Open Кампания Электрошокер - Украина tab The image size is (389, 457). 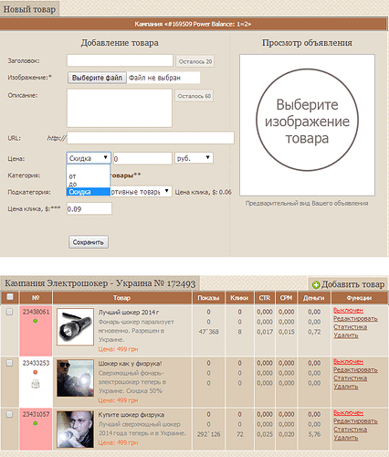click(x=100, y=283)
